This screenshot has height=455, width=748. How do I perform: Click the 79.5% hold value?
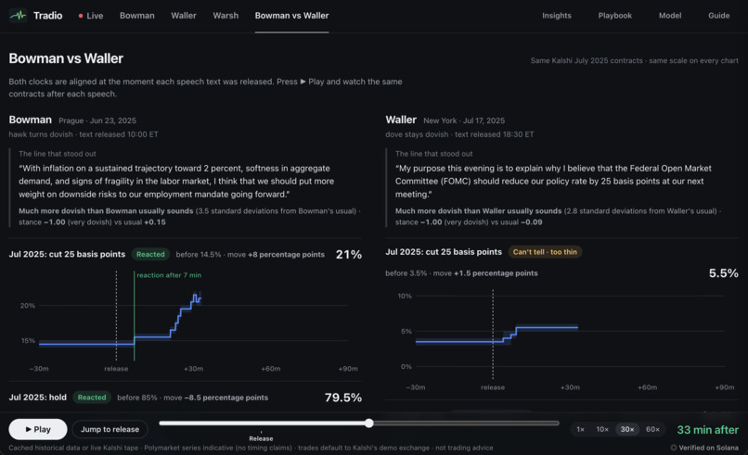coord(343,398)
